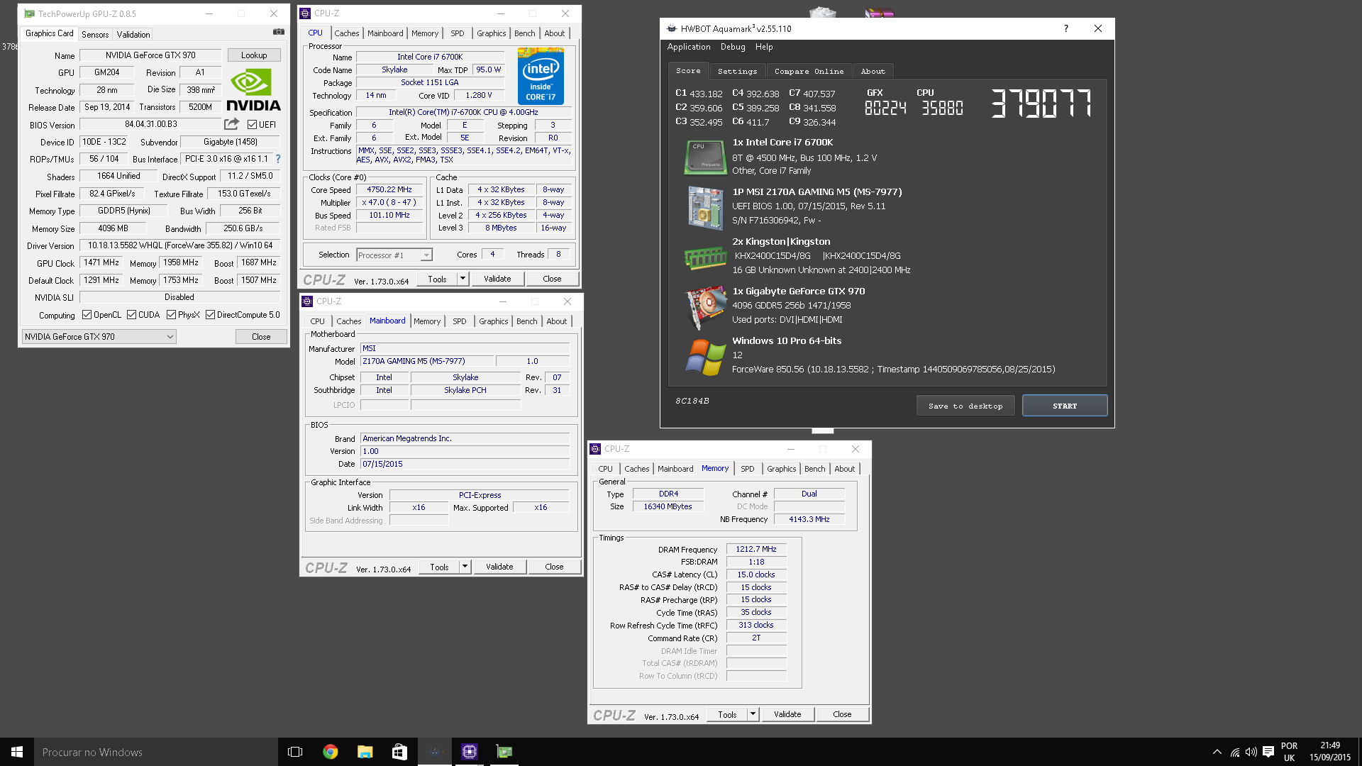
Task: Click the START benchmark button
Action: [1065, 406]
